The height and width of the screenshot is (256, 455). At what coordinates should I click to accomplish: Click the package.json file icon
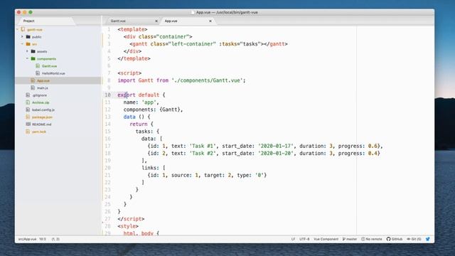pos(28,117)
